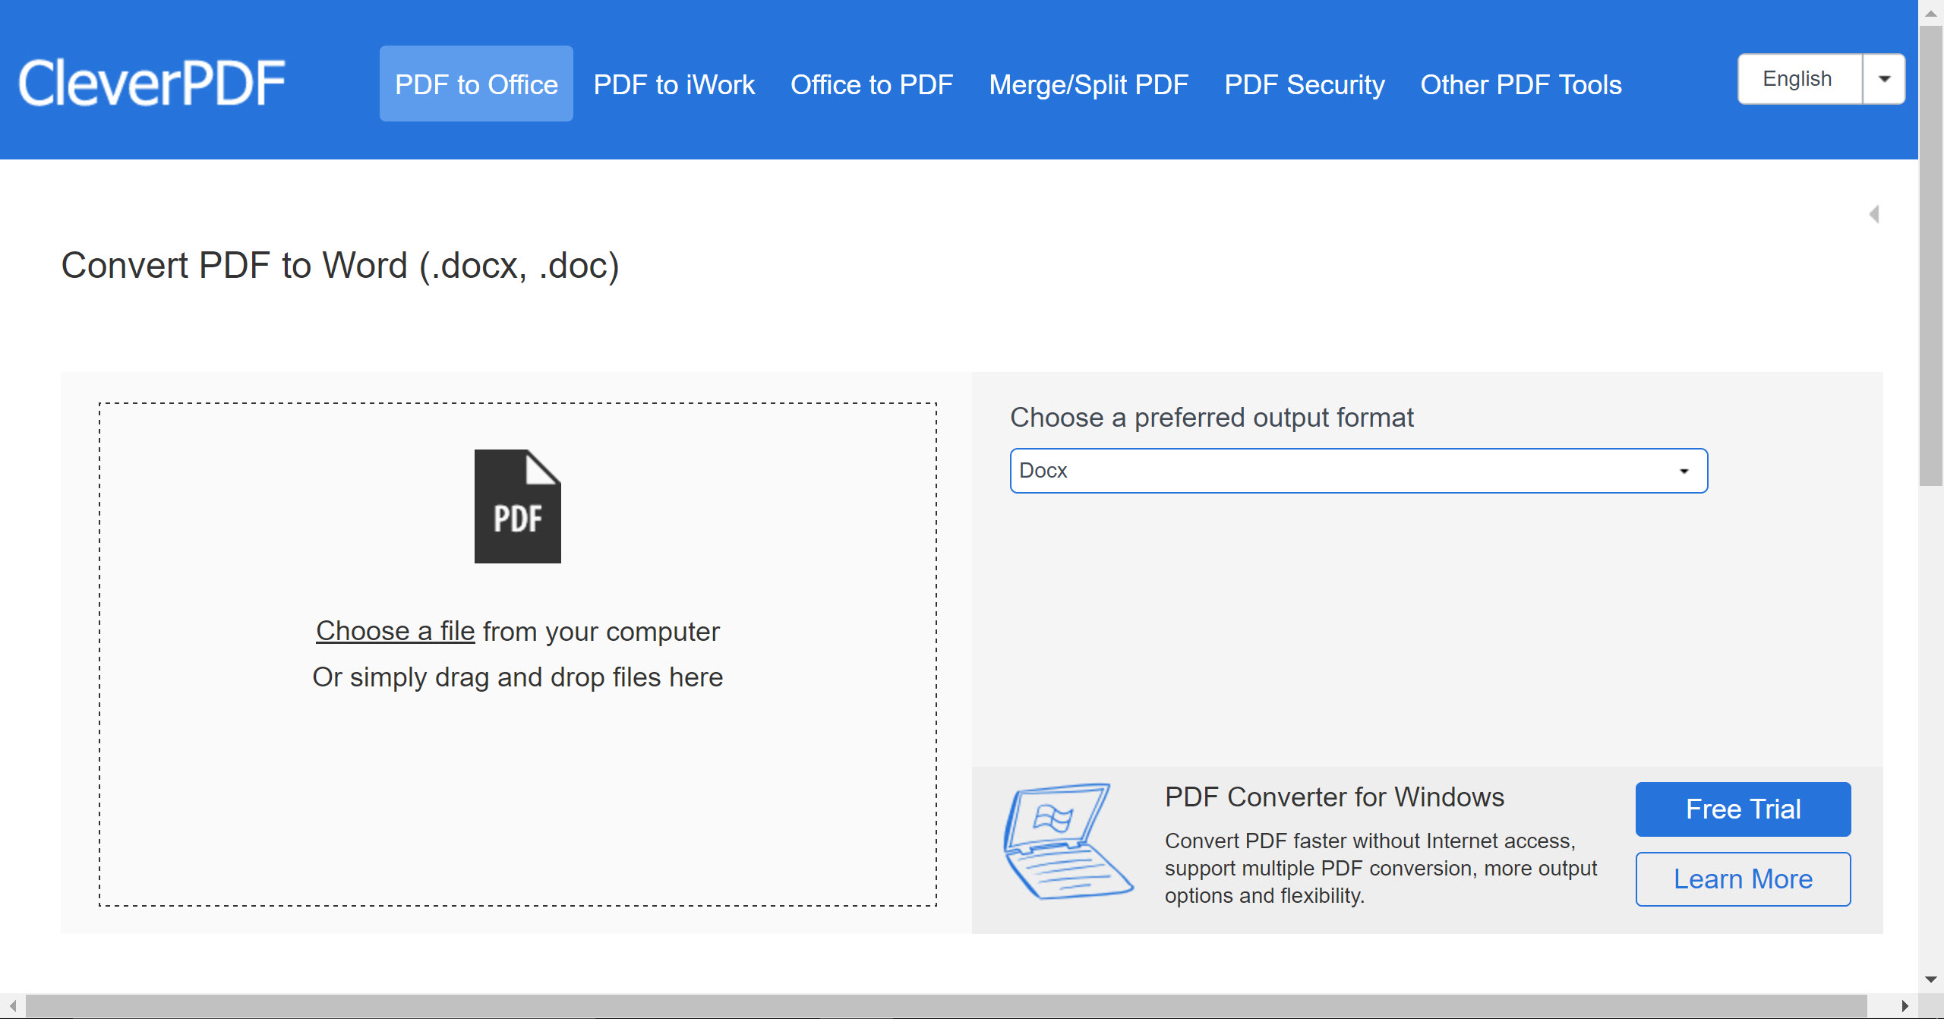Click the Choose a file link
The height and width of the screenshot is (1019, 1944).
coord(396,631)
